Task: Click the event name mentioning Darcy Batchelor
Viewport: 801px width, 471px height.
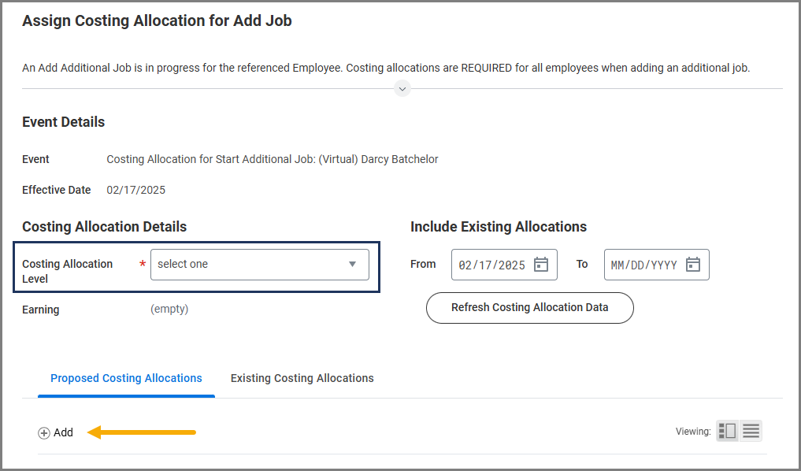Action: [x=272, y=159]
